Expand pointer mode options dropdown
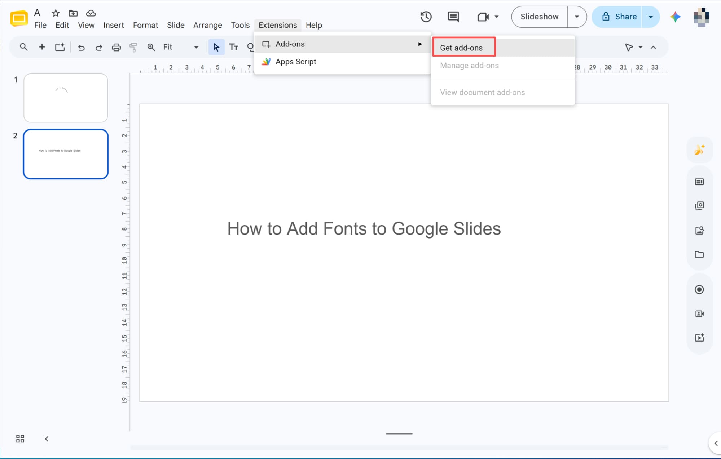The image size is (721, 459). point(641,47)
